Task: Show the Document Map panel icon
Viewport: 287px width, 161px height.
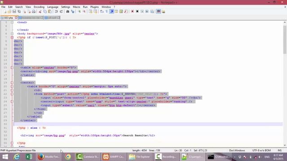Action: click(121, 12)
